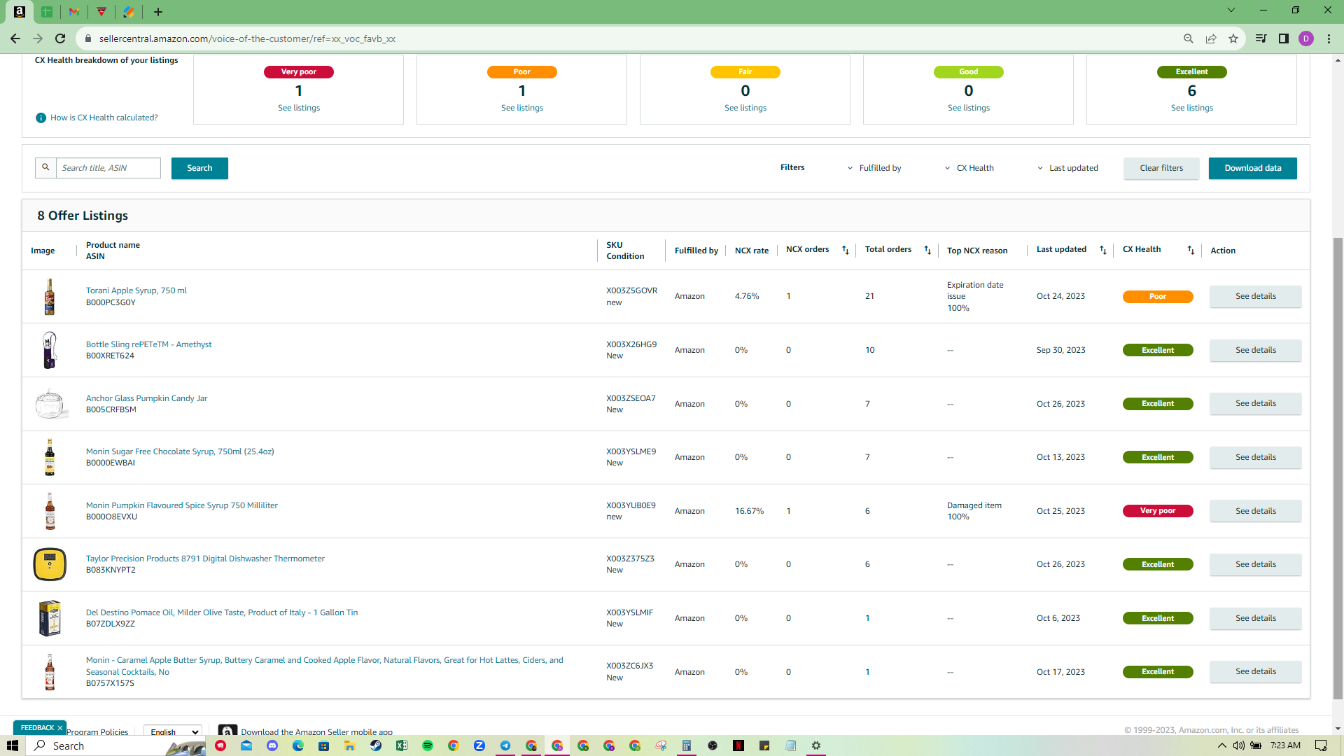See details for Torani Apple Syrup

pos(1256,296)
